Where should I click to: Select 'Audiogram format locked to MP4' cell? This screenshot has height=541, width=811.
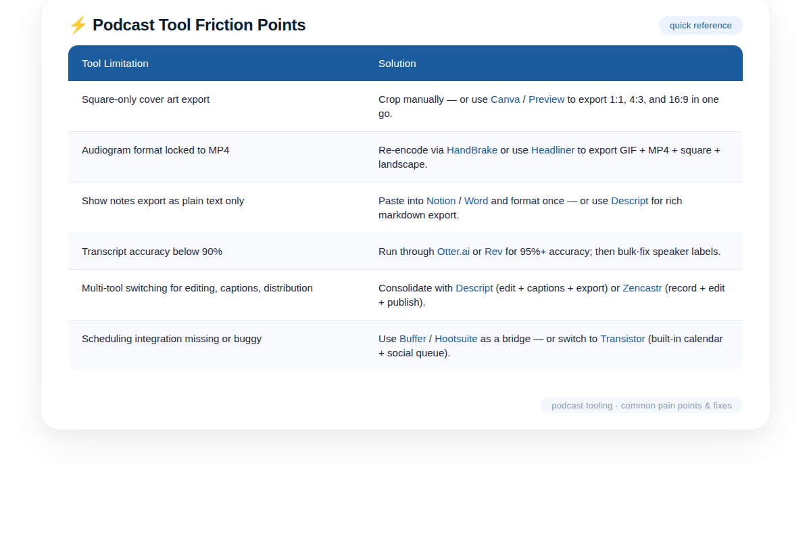tap(216, 157)
